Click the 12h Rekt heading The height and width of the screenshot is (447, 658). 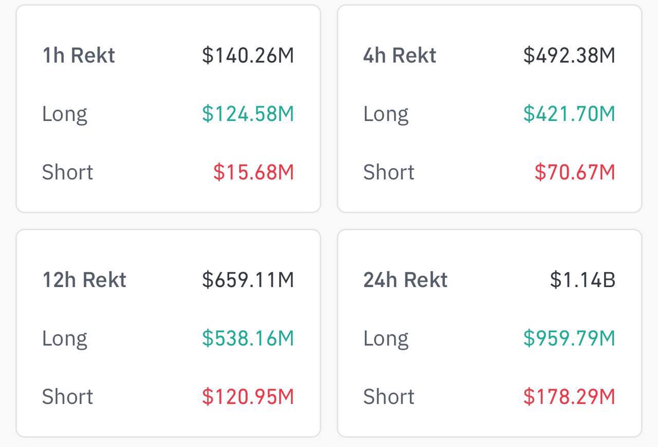[84, 279]
